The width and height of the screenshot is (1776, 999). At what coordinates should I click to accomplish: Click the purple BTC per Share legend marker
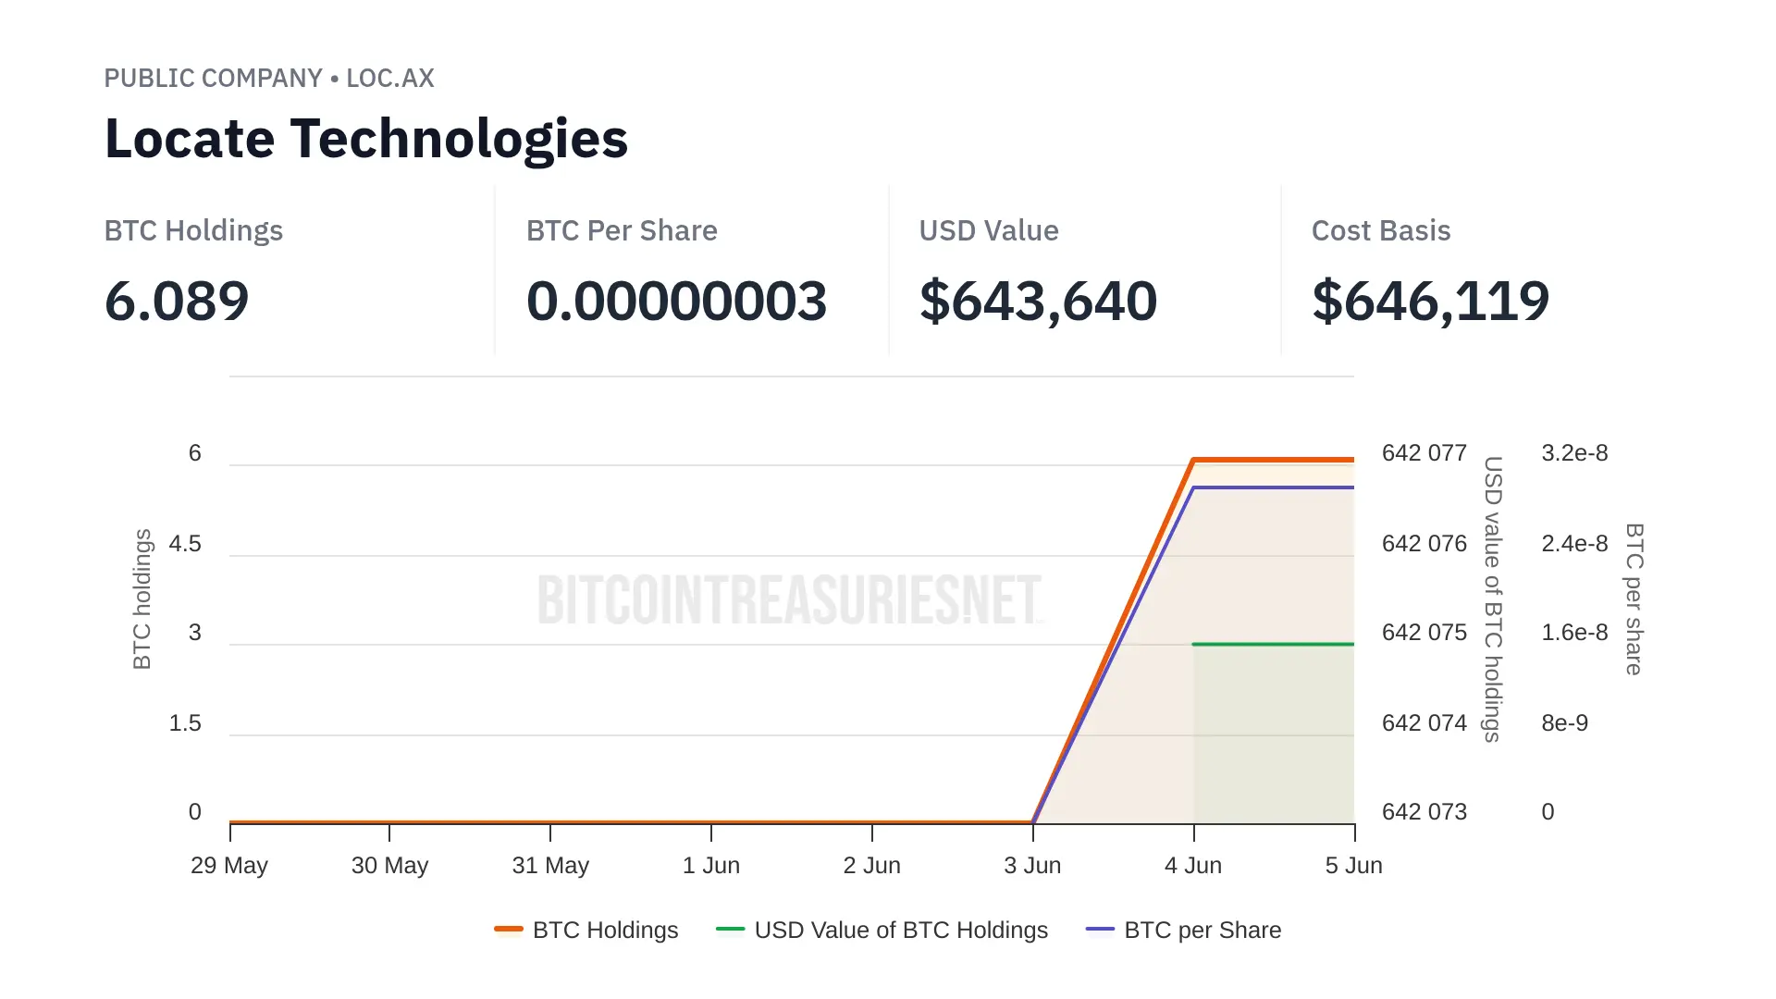coord(1100,929)
